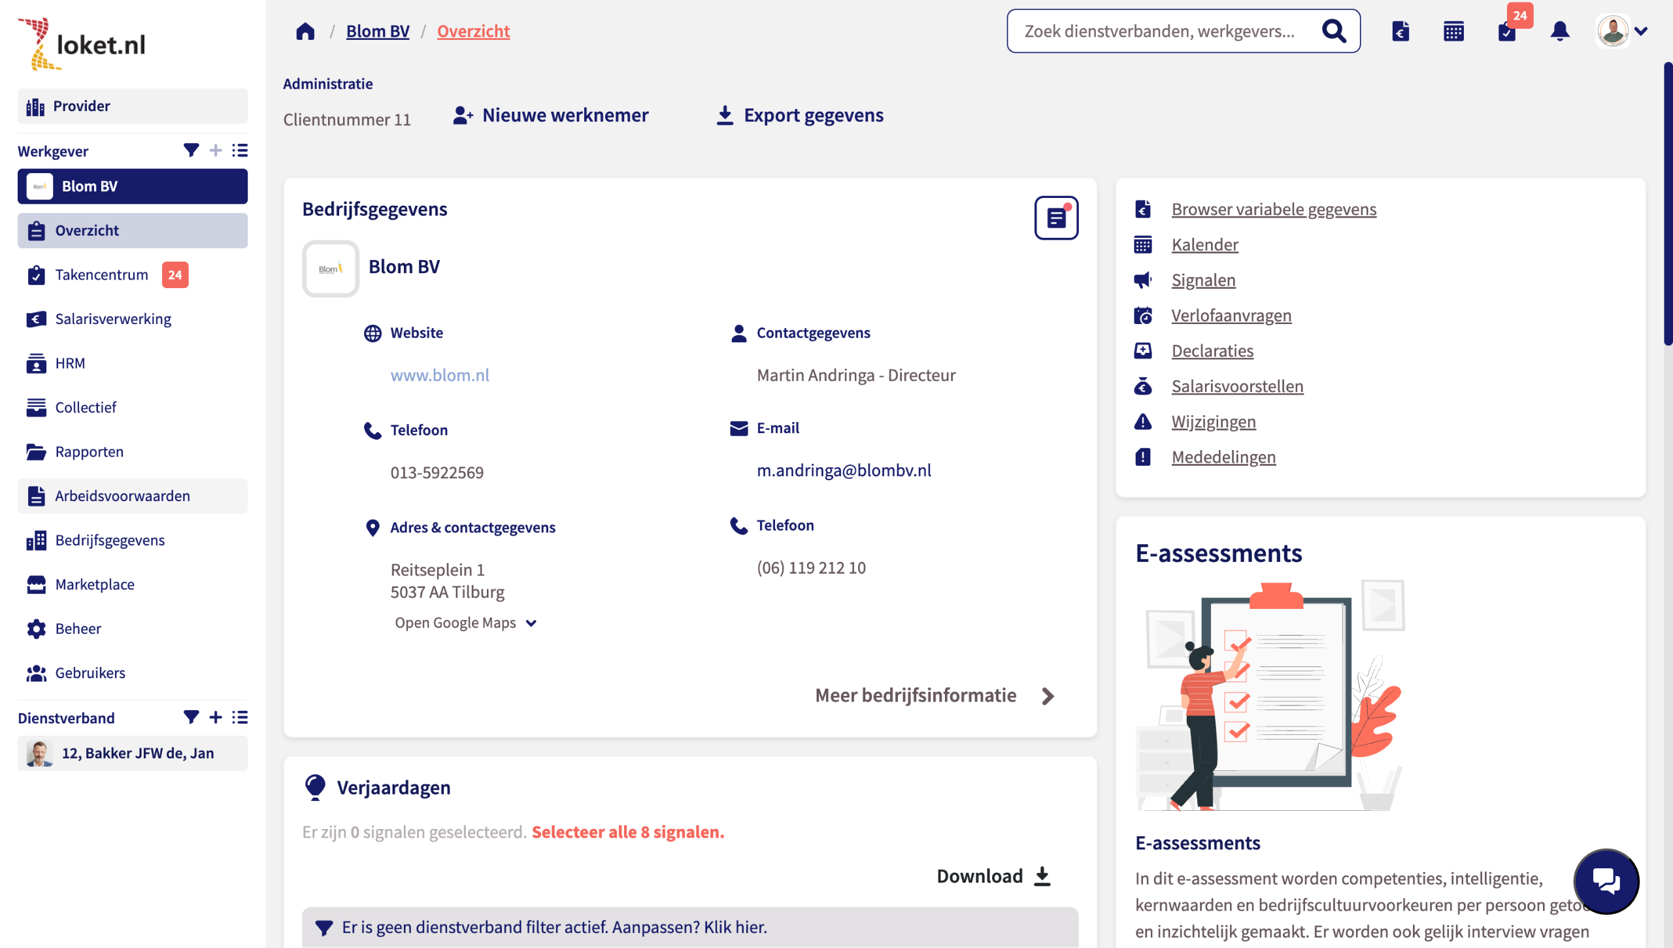This screenshot has height=948, width=1673.
Task: Add a new Dienstverband with plus icon
Action: pyautogui.click(x=216, y=717)
